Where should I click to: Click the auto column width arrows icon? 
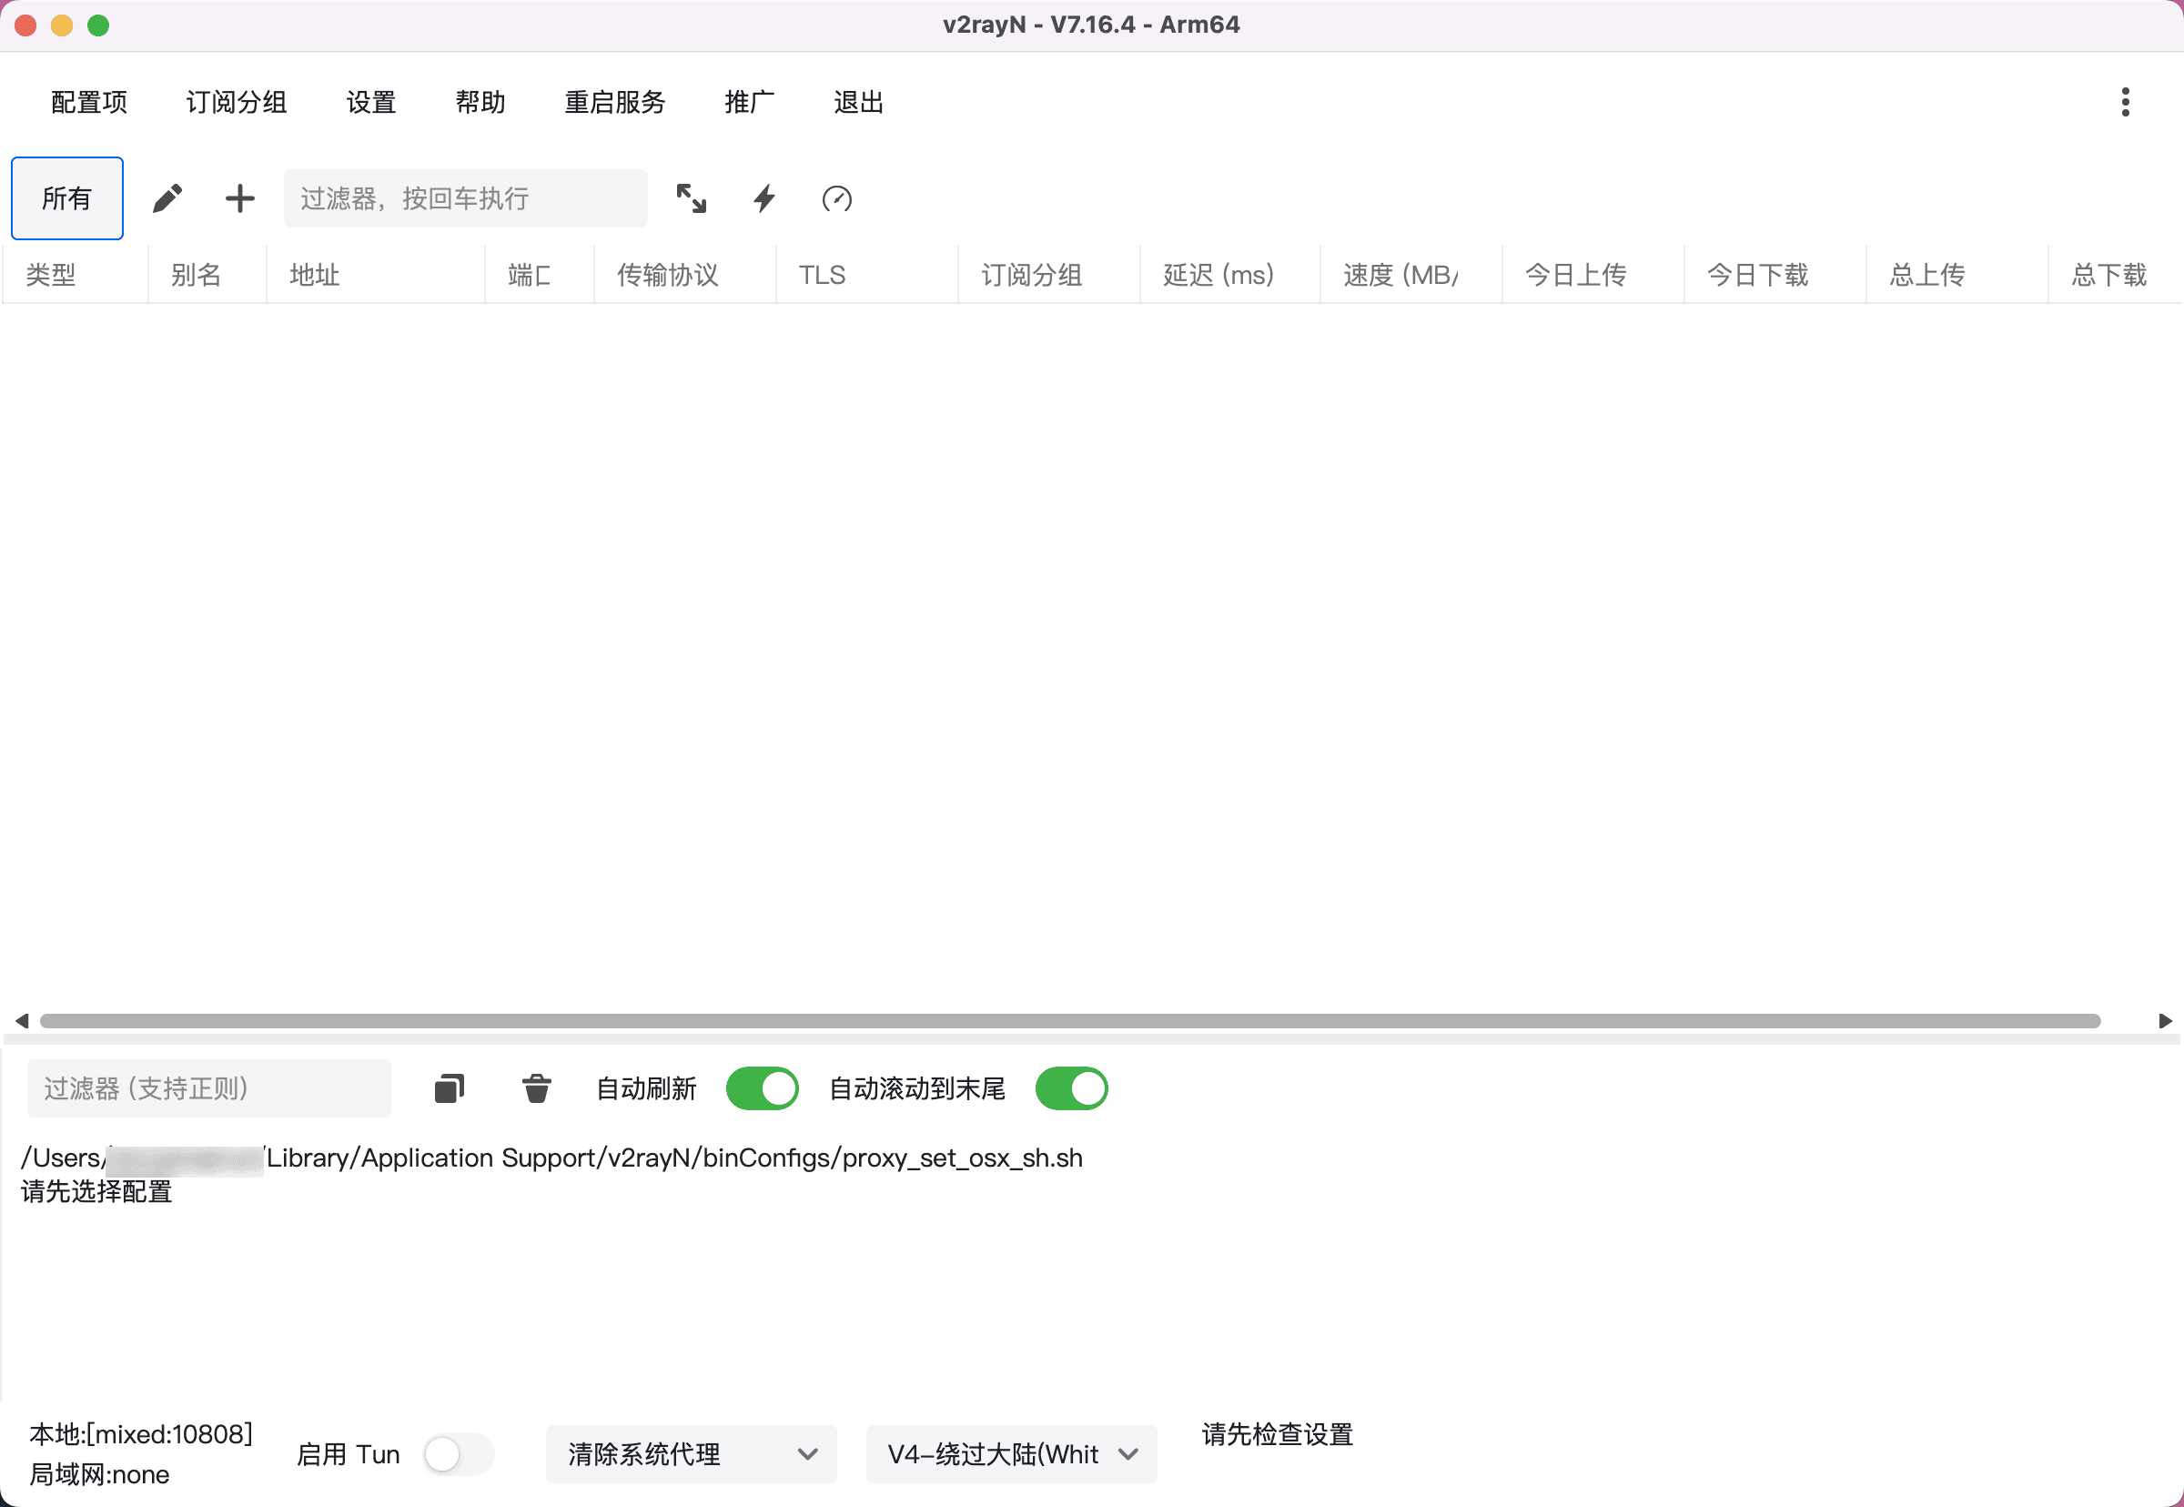[692, 198]
